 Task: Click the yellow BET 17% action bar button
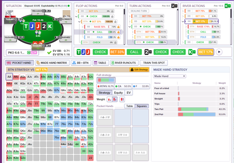coord(206,52)
